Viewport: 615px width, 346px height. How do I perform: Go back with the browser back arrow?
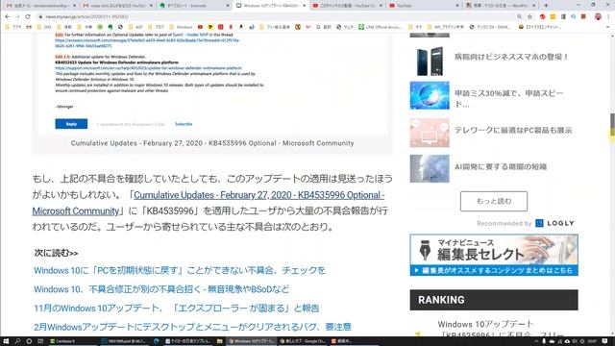click(x=8, y=17)
